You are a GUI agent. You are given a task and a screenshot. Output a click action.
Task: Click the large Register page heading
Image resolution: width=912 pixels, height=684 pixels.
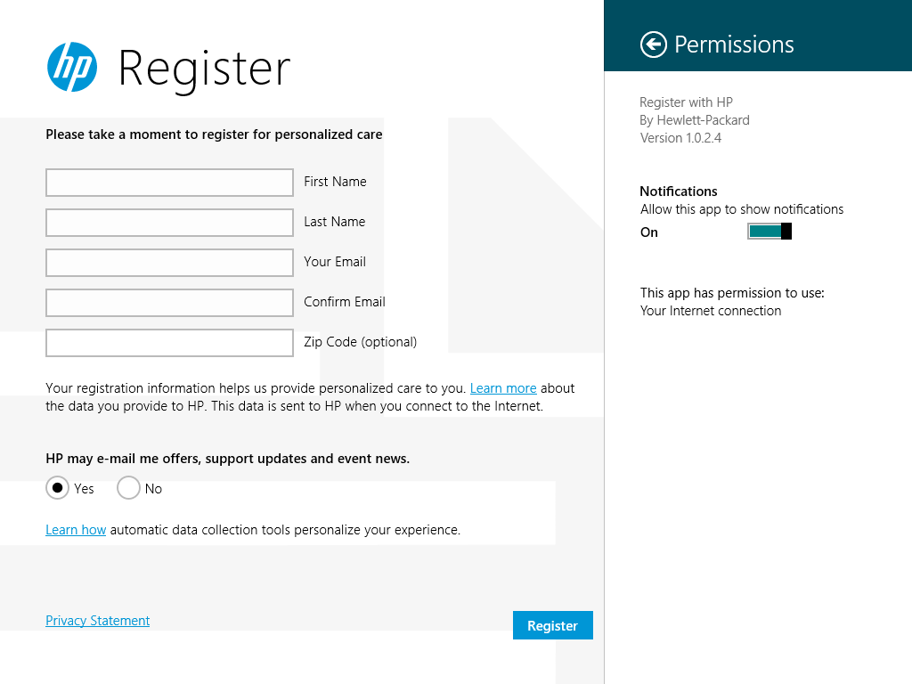[x=204, y=69]
